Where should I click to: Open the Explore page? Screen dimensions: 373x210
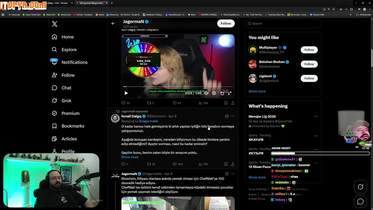(64, 50)
